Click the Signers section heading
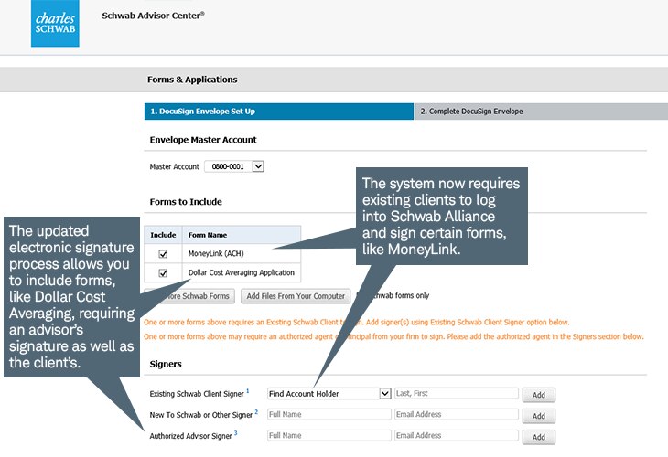The image size is (668, 457). pos(166,365)
